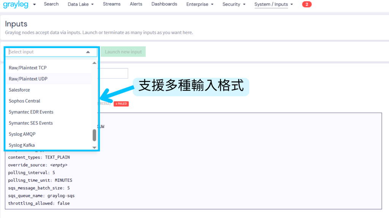Choose Raw/Plaintext UDP input type
This screenshot has width=389, height=218.
49,79
